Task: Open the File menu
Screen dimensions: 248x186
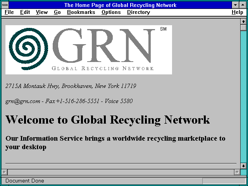Action: 9,12
